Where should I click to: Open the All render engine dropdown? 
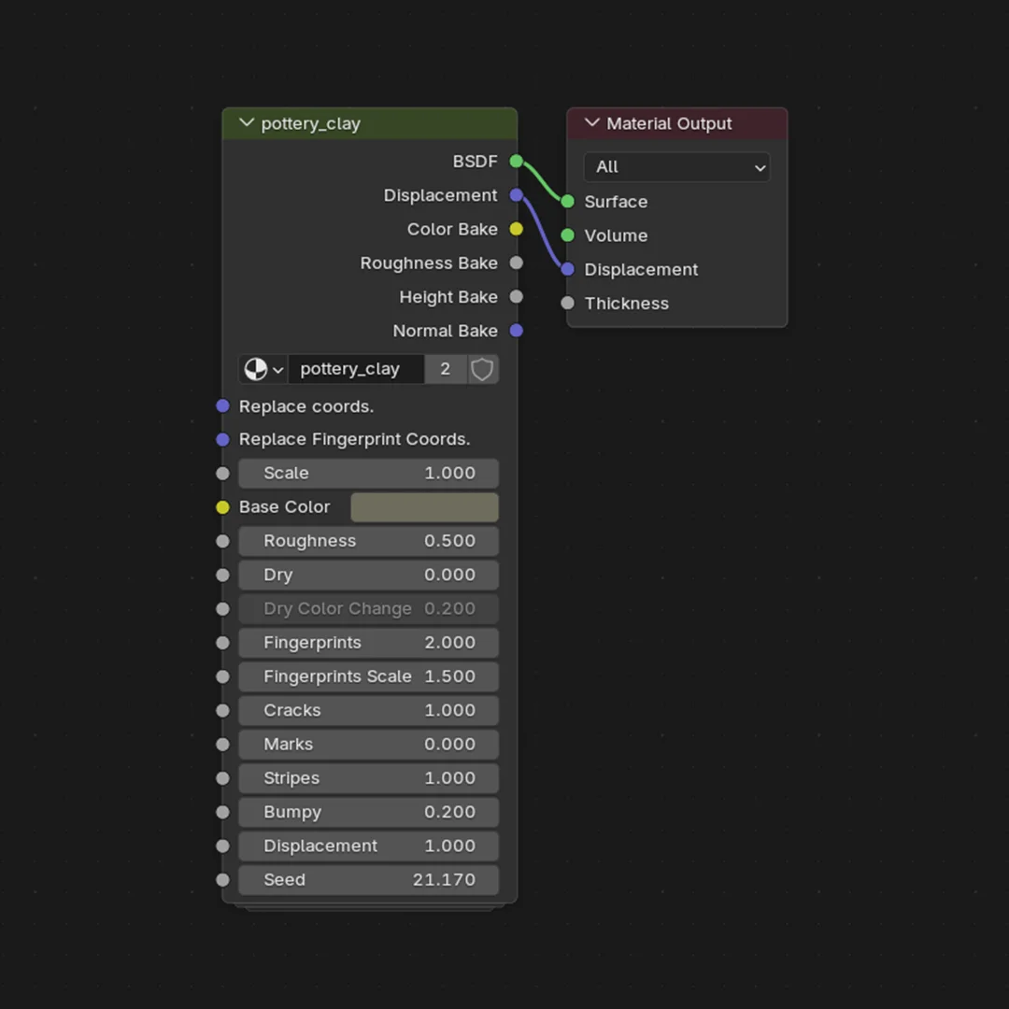pos(676,166)
